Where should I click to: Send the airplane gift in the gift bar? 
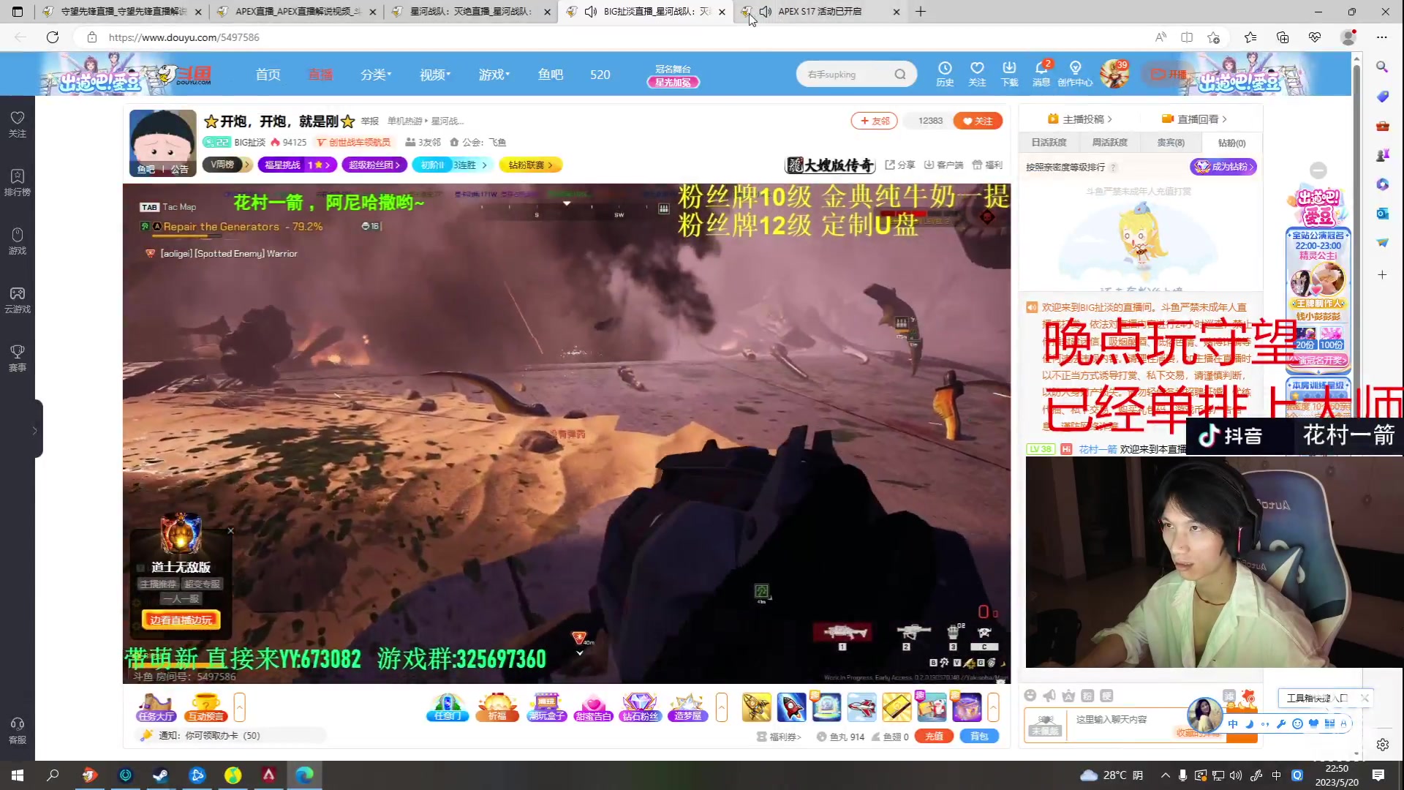coord(861,707)
